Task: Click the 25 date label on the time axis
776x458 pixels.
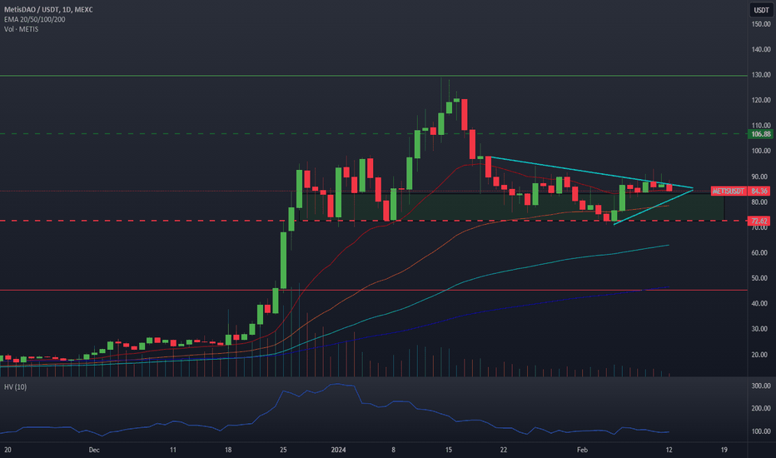Action: (283, 450)
